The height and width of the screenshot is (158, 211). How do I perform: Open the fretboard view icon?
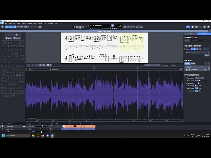click(193, 27)
